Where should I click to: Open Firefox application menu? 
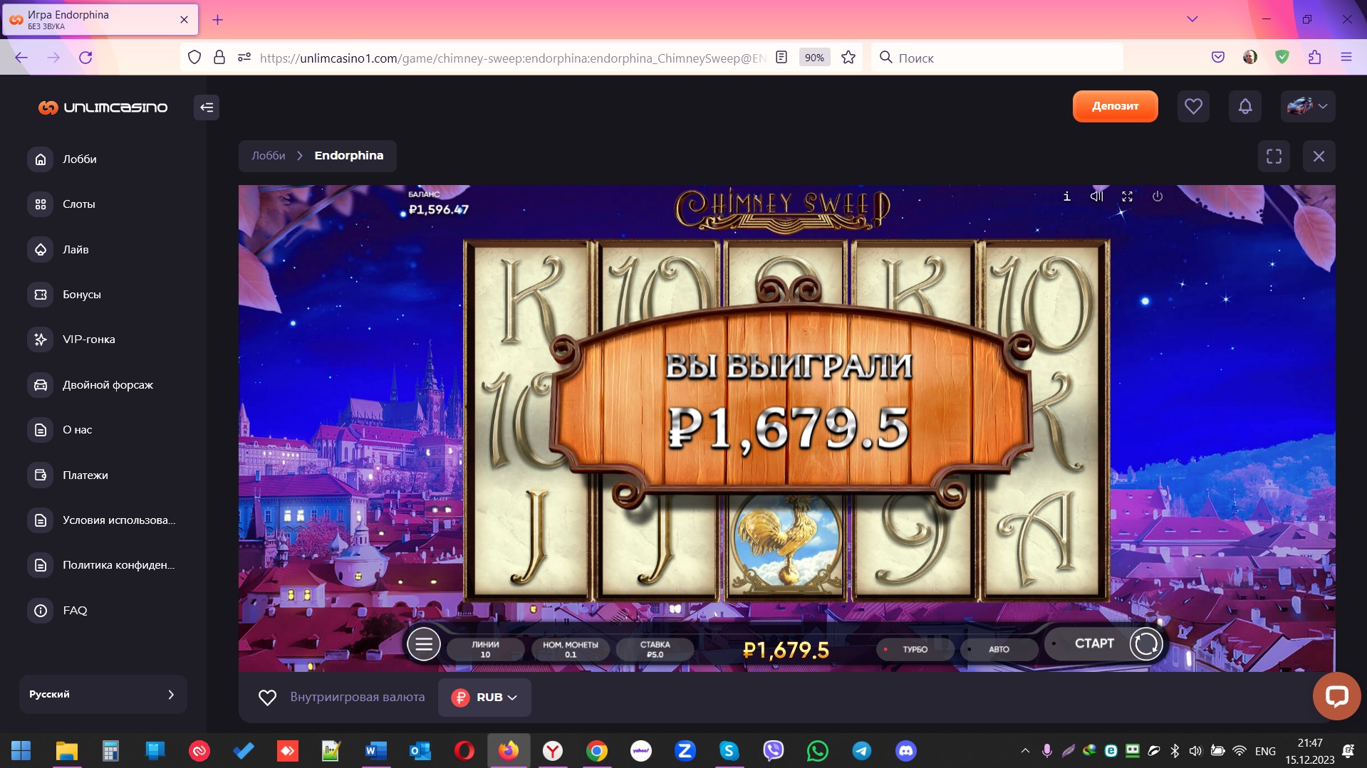(x=1346, y=58)
